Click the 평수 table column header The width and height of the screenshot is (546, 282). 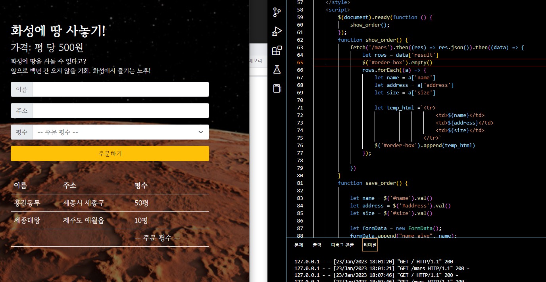[141, 186]
